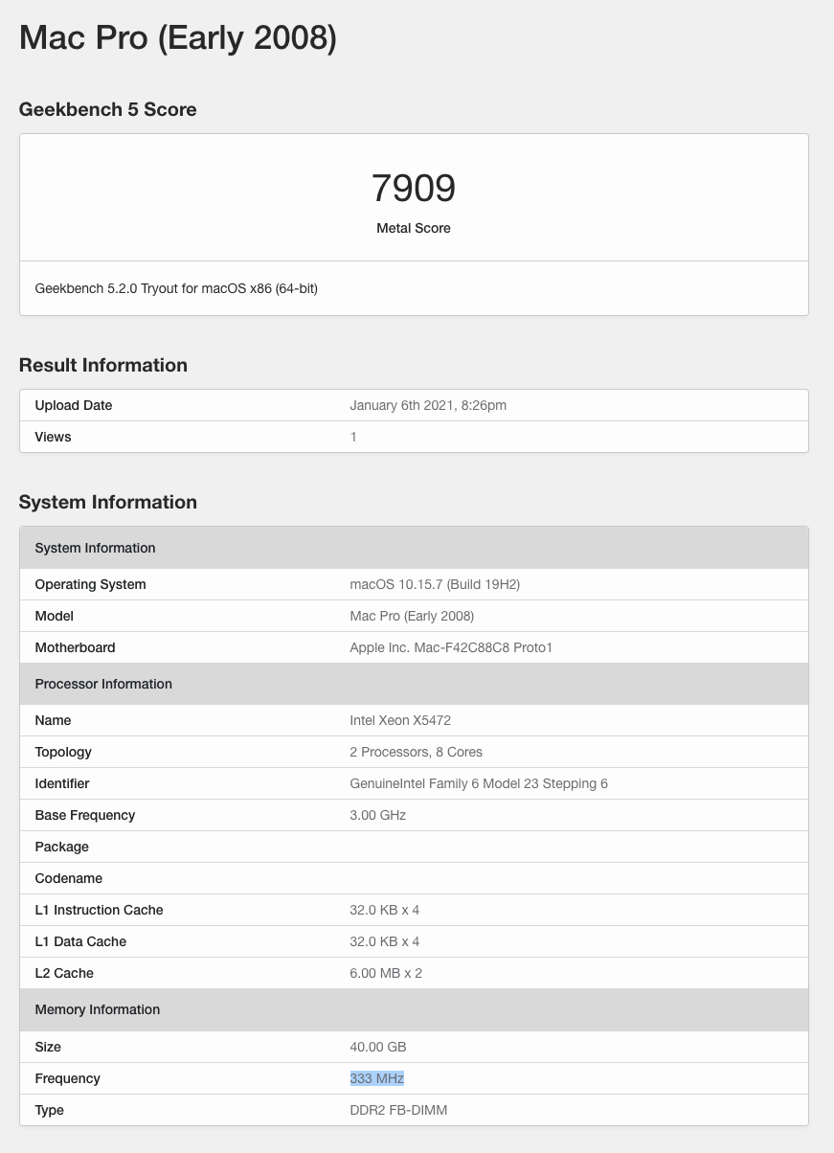This screenshot has height=1153, width=834.
Task: Click the Operating System label
Action: tap(91, 584)
